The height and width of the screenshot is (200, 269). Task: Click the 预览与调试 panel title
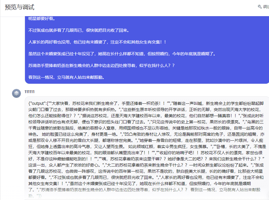[x=20, y=7]
